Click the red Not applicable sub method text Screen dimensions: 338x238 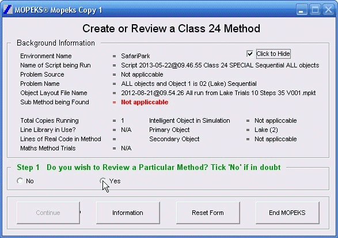(145, 102)
